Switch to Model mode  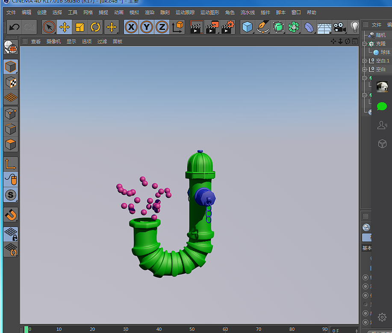[x=11, y=67]
